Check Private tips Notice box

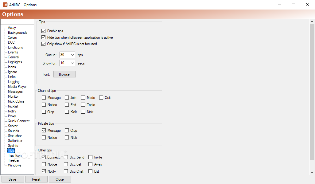tap(44, 138)
